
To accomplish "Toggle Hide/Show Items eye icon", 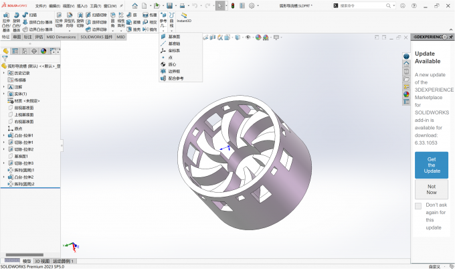I will click(x=248, y=37).
